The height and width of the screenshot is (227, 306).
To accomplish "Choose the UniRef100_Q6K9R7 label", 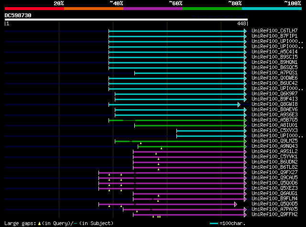I will click(274, 94).
